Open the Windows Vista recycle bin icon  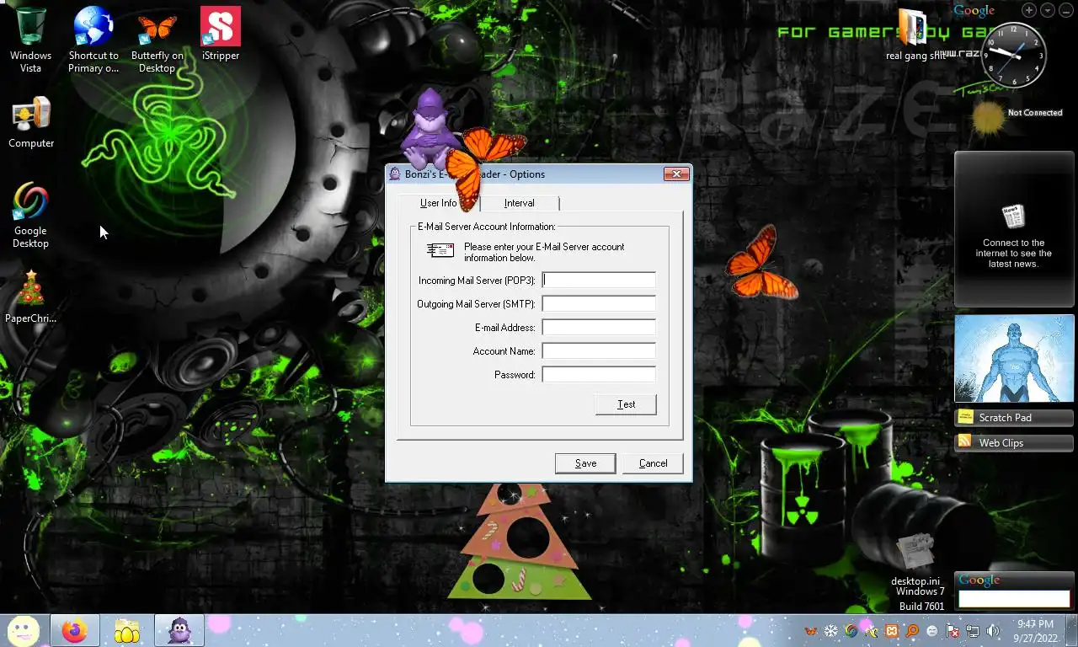point(30,39)
